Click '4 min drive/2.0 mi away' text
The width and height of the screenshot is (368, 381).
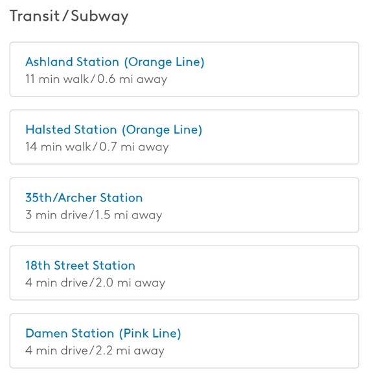pos(95,283)
